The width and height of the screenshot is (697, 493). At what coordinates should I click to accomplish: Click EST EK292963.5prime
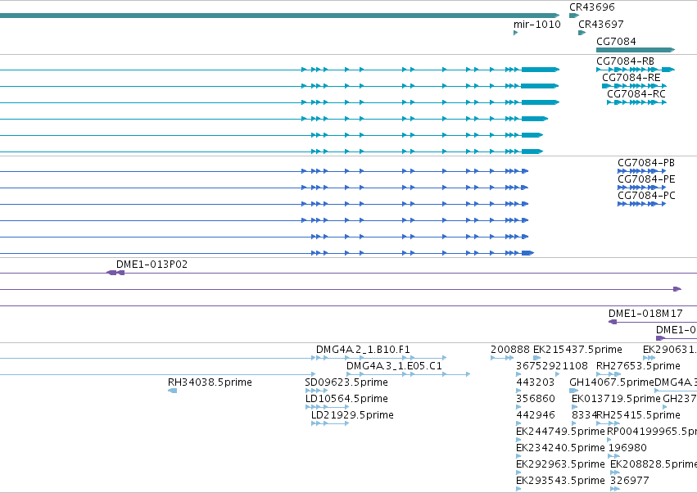518,473
